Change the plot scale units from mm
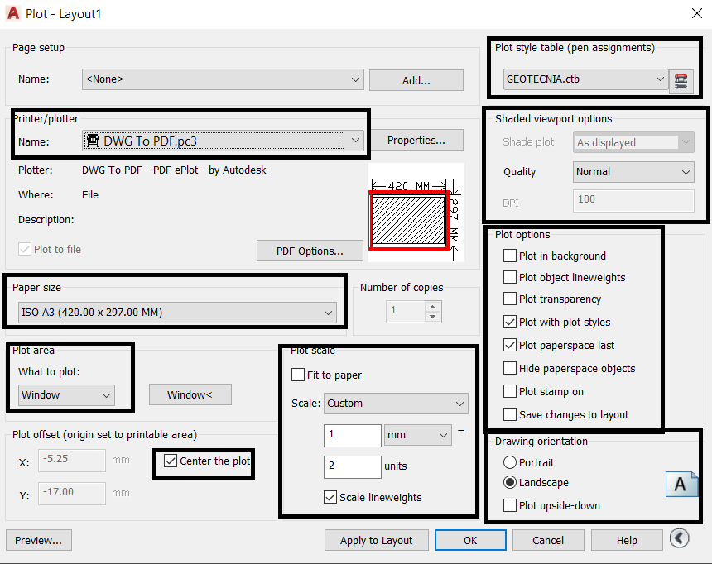Viewport: 712px width, 564px height. pyautogui.click(x=418, y=435)
